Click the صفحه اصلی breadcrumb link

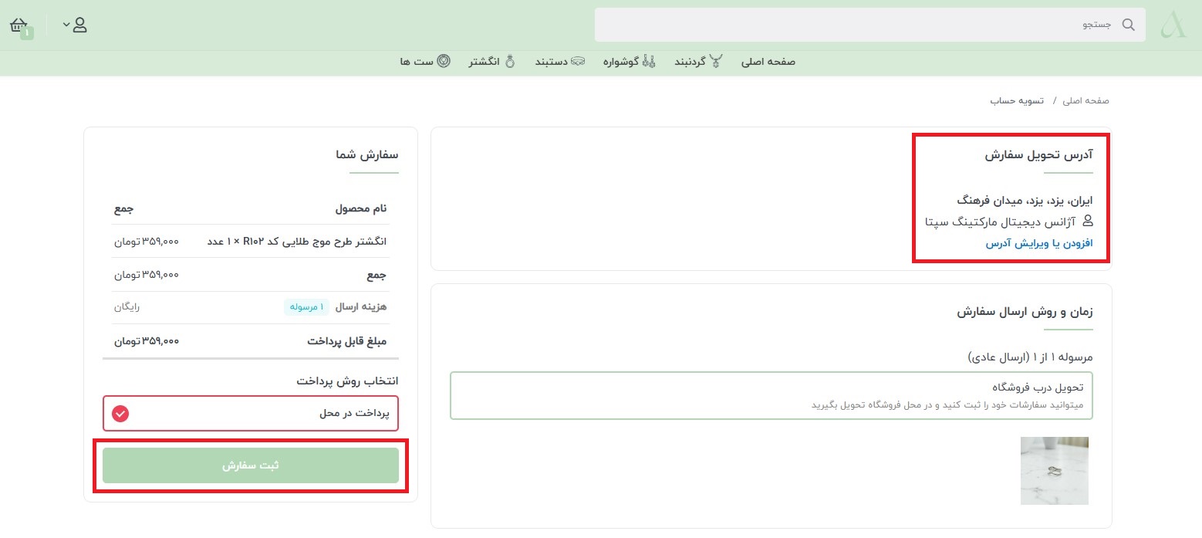(1088, 101)
